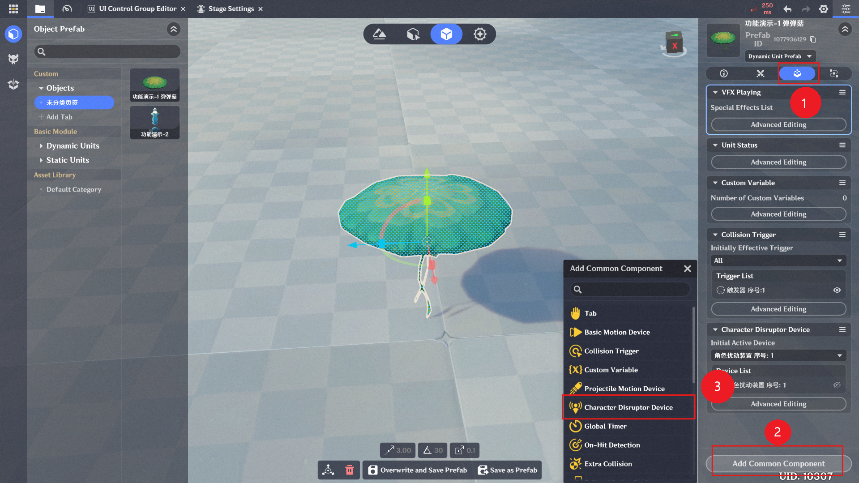This screenshot has width=859, height=483.
Task: Toggle rotation snap value 30
Action: pyautogui.click(x=433, y=450)
